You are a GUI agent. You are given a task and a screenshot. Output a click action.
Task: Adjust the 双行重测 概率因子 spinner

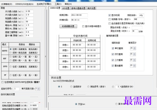click(x=134, y=54)
